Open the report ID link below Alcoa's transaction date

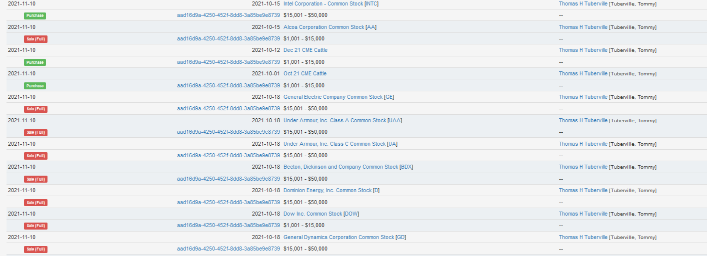228,38
